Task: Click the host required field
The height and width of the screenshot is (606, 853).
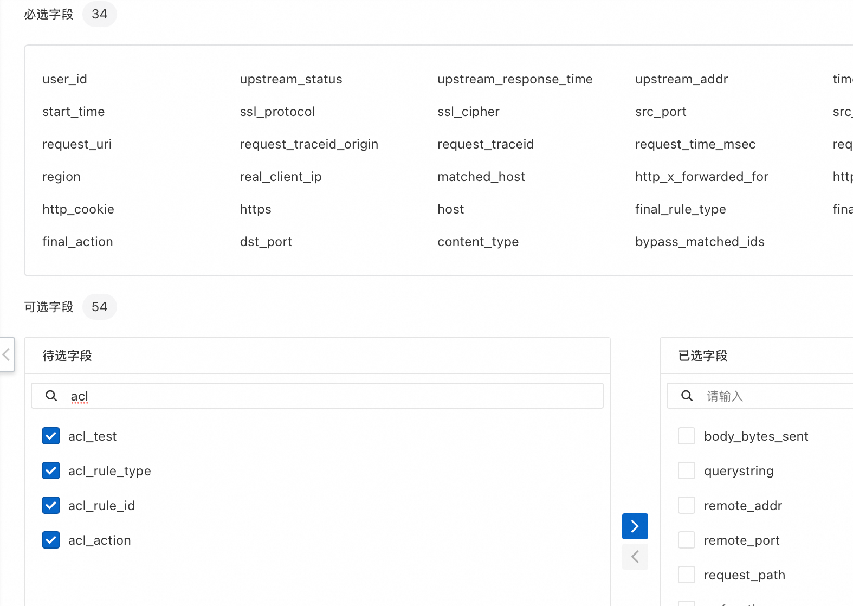Action: click(x=451, y=209)
